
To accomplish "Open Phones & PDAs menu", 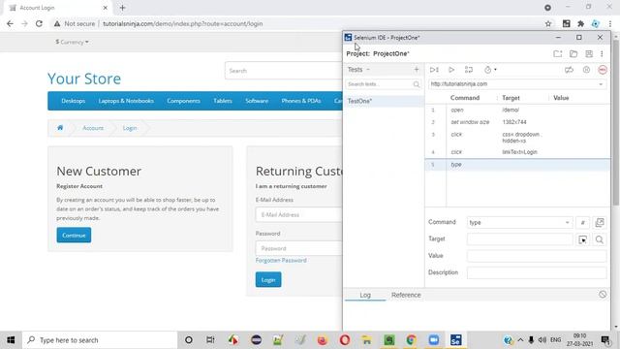I will coord(301,101).
